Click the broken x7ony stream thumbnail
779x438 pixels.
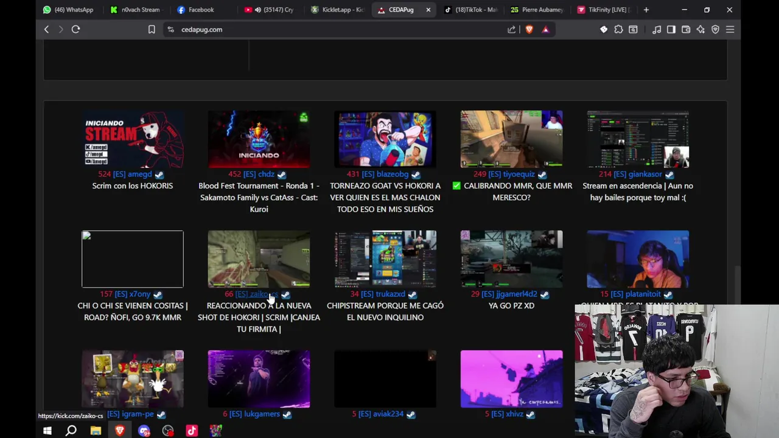pos(132,259)
